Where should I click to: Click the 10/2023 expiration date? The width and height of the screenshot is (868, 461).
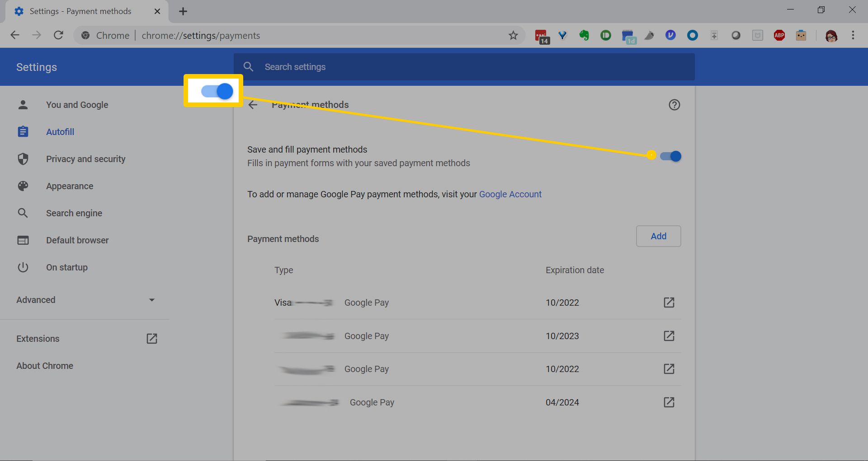tap(562, 336)
